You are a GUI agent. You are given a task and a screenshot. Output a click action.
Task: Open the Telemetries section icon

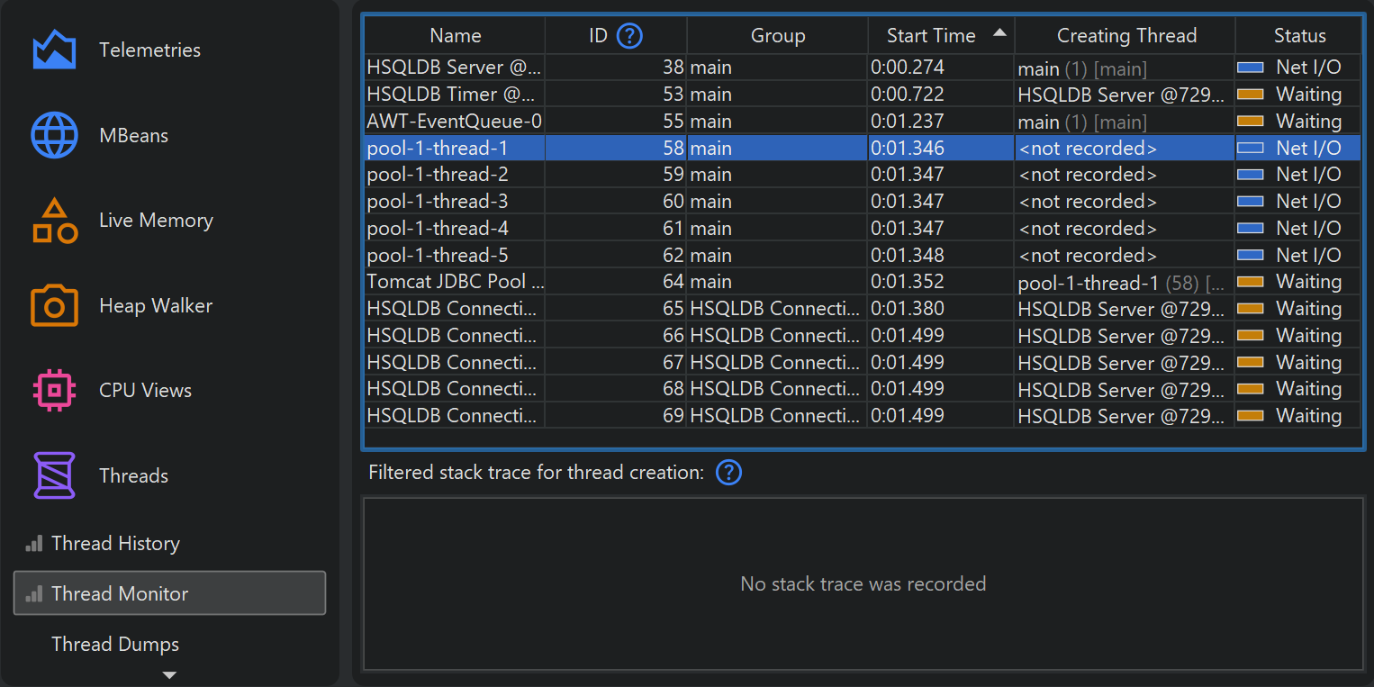pyautogui.click(x=54, y=50)
